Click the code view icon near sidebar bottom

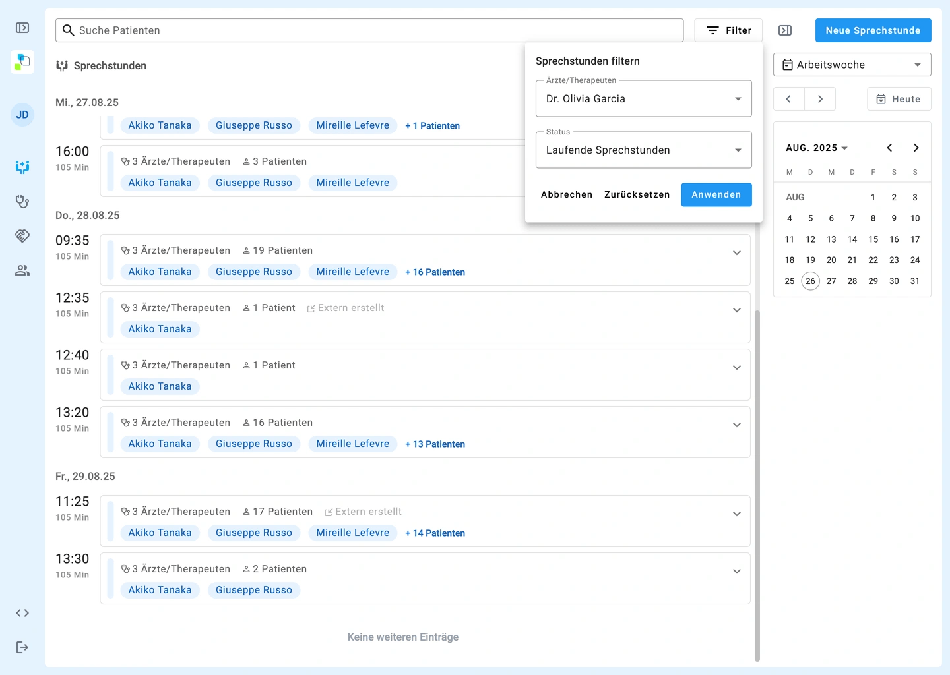tap(22, 613)
